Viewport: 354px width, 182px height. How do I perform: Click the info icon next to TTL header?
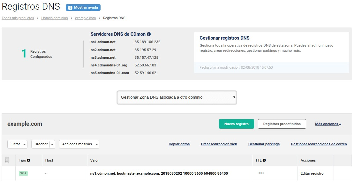pyautogui.click(x=264, y=160)
